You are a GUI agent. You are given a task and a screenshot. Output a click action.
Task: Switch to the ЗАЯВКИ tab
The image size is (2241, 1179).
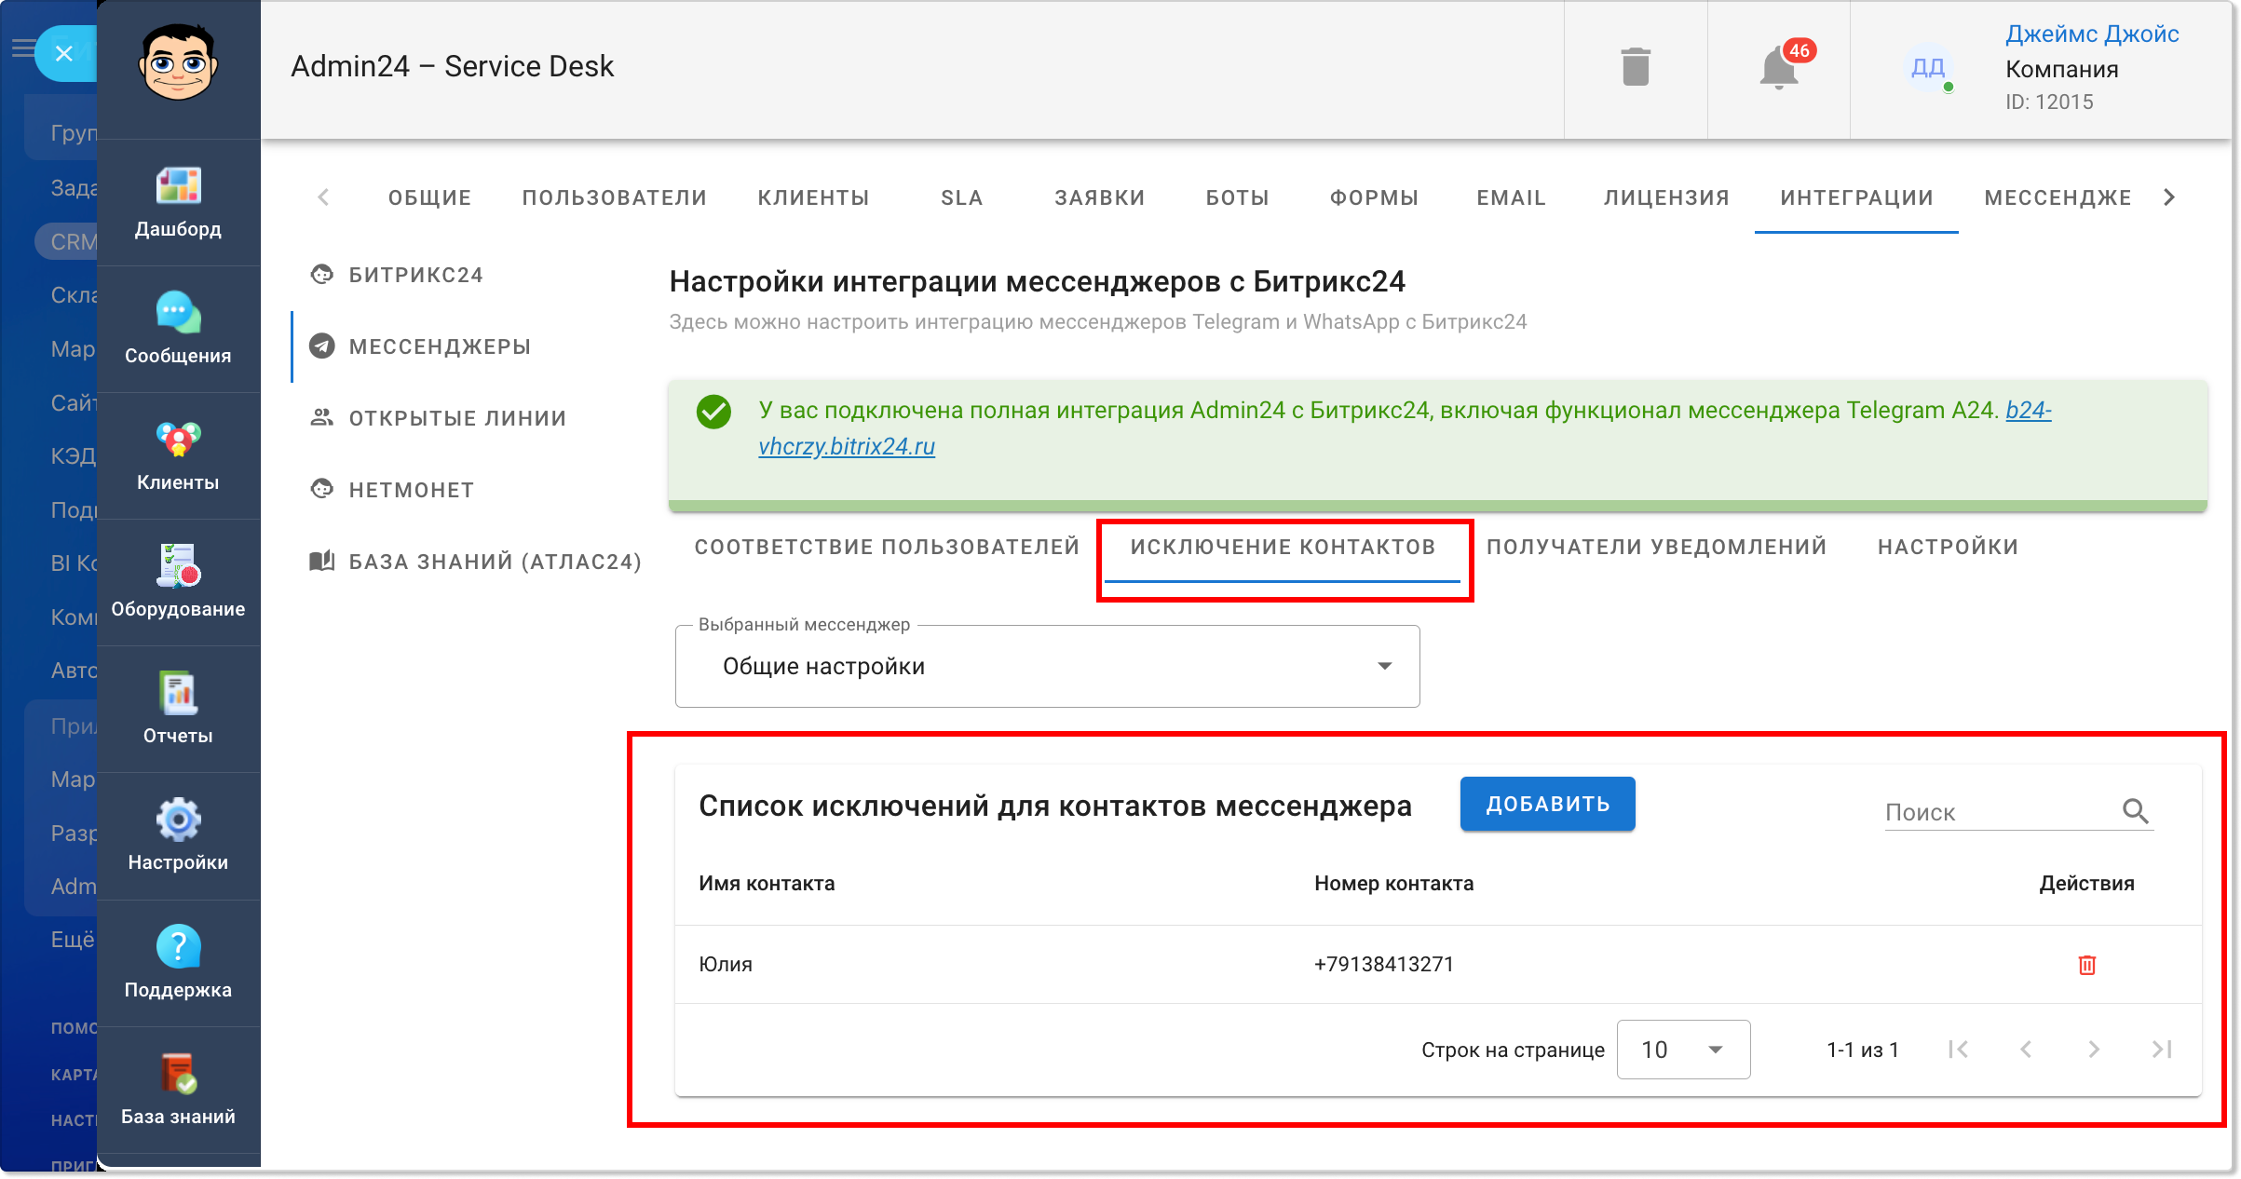pyautogui.click(x=1099, y=197)
